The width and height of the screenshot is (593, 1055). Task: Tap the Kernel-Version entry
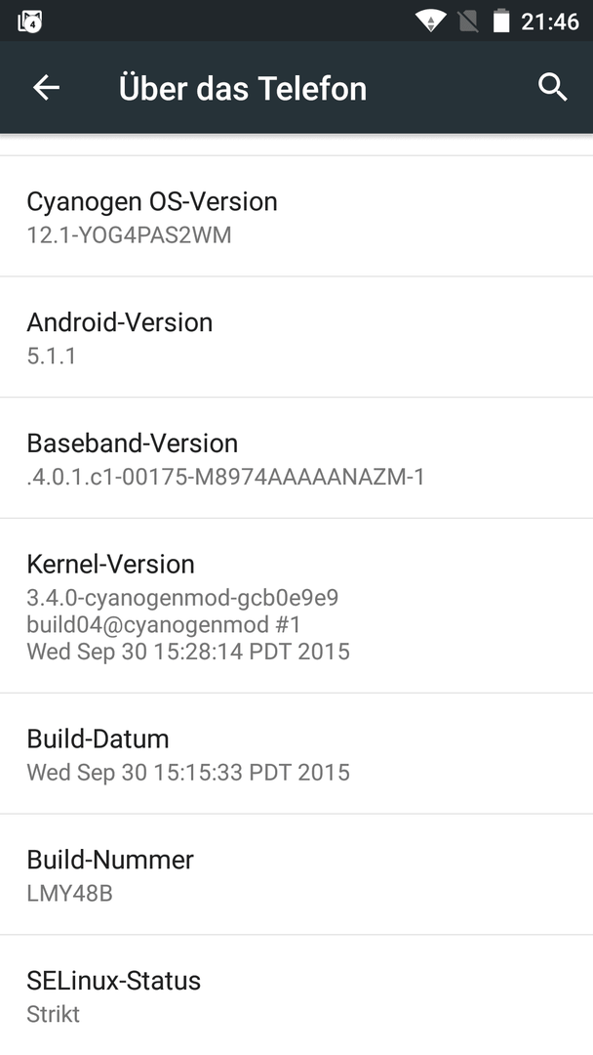296,606
